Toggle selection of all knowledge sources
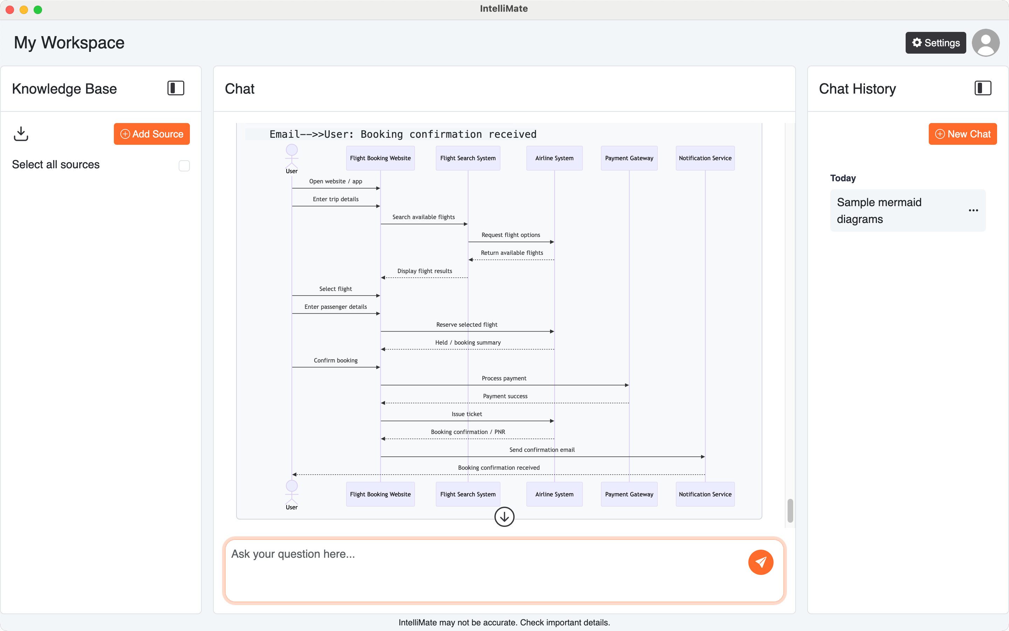Viewport: 1009px width, 631px height. (x=184, y=166)
